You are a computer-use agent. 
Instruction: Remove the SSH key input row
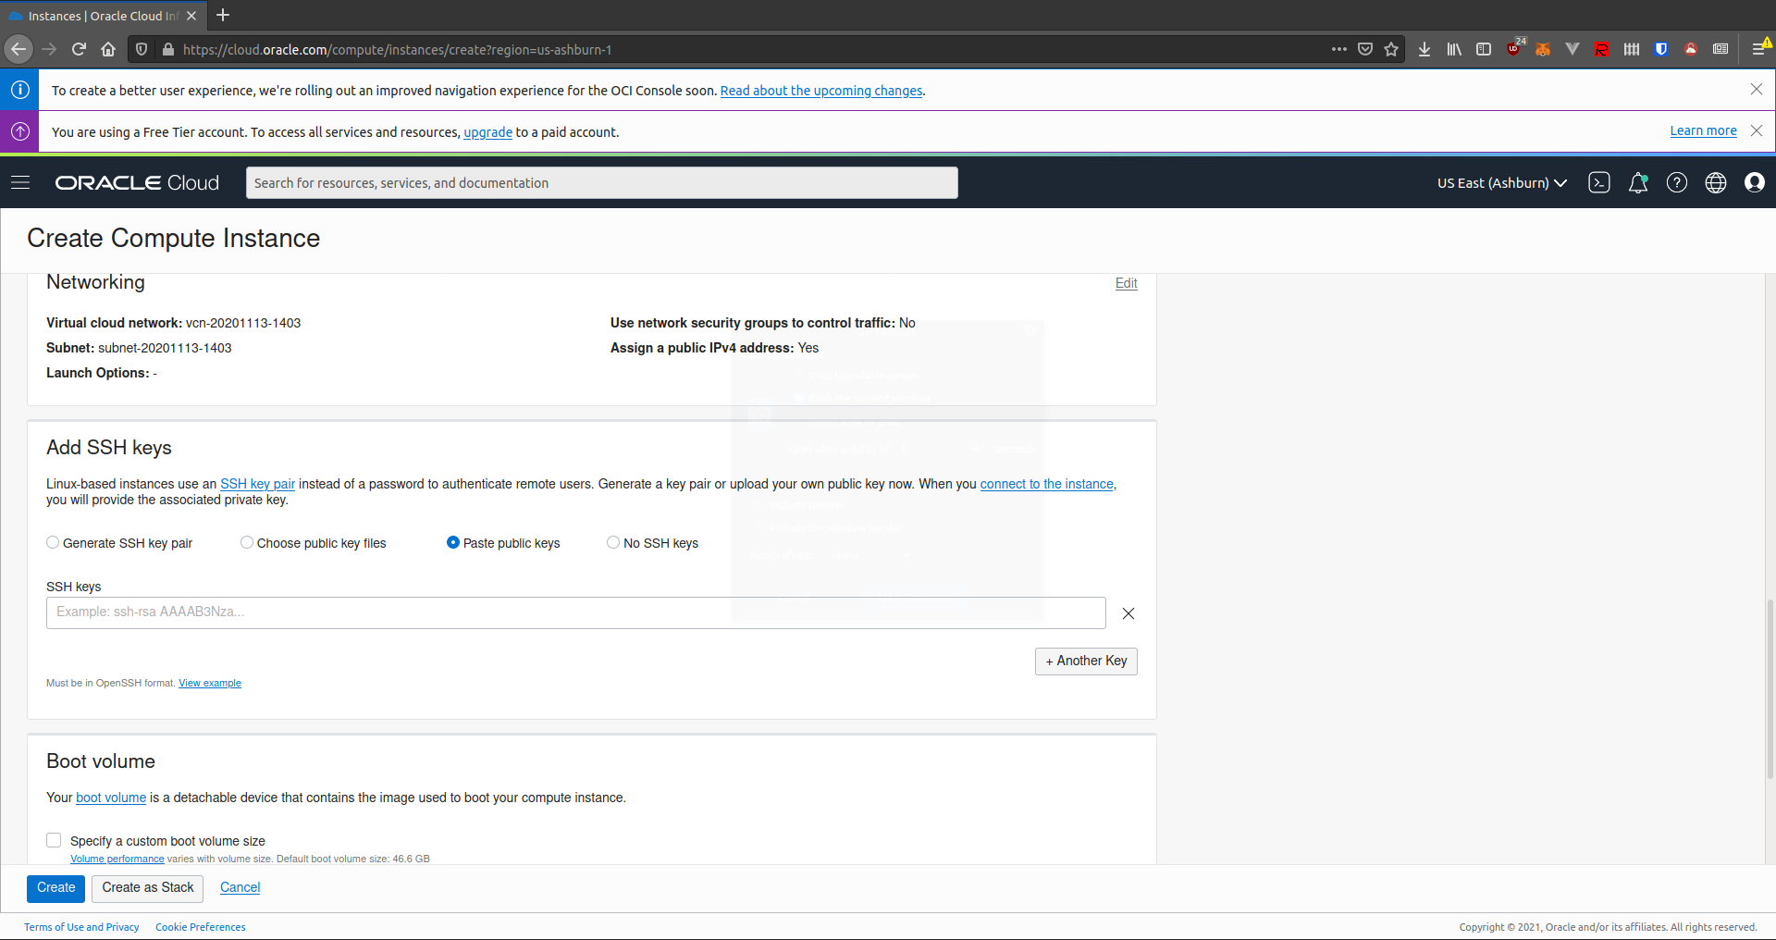pos(1128,613)
